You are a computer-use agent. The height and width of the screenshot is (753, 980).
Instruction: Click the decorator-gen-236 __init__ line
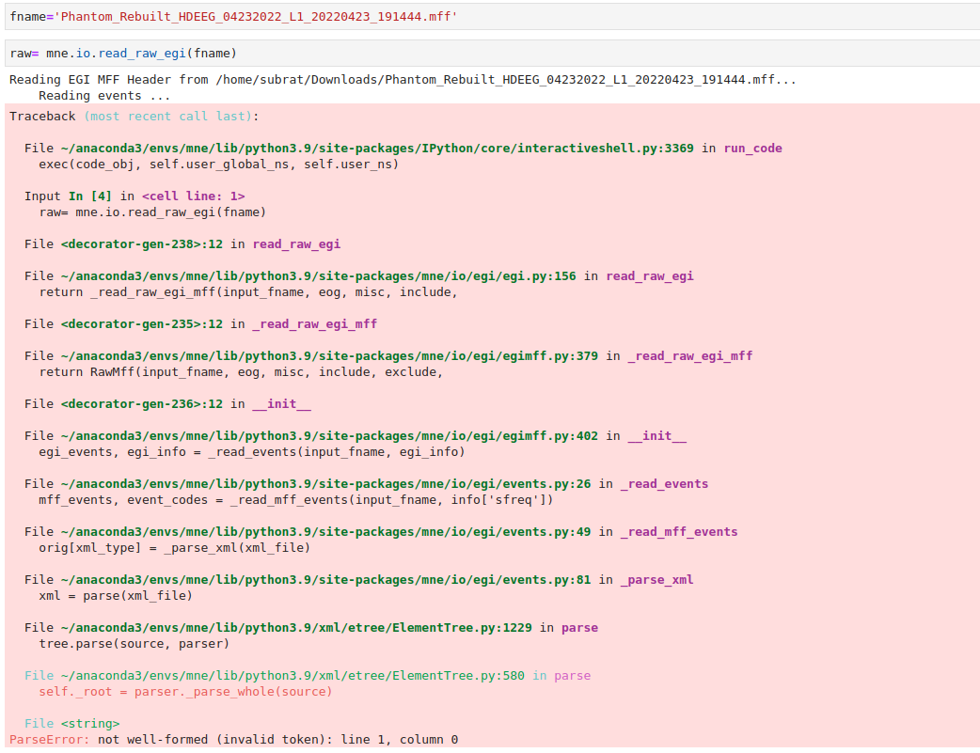click(167, 403)
